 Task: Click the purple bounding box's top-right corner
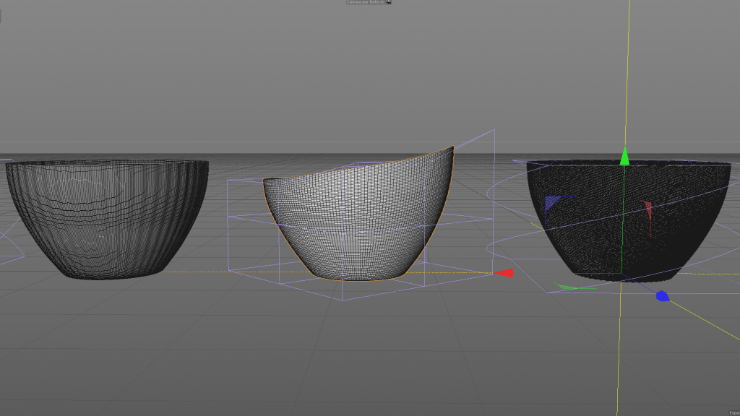pos(494,130)
